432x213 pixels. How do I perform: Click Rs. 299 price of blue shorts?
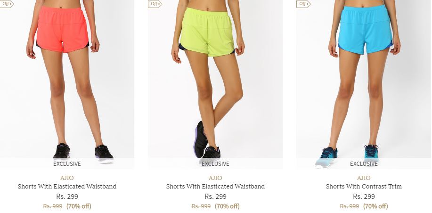[364, 197]
